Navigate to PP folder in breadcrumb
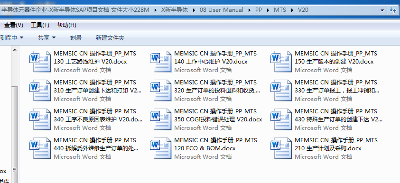400x183 pixels. pyautogui.click(x=259, y=10)
